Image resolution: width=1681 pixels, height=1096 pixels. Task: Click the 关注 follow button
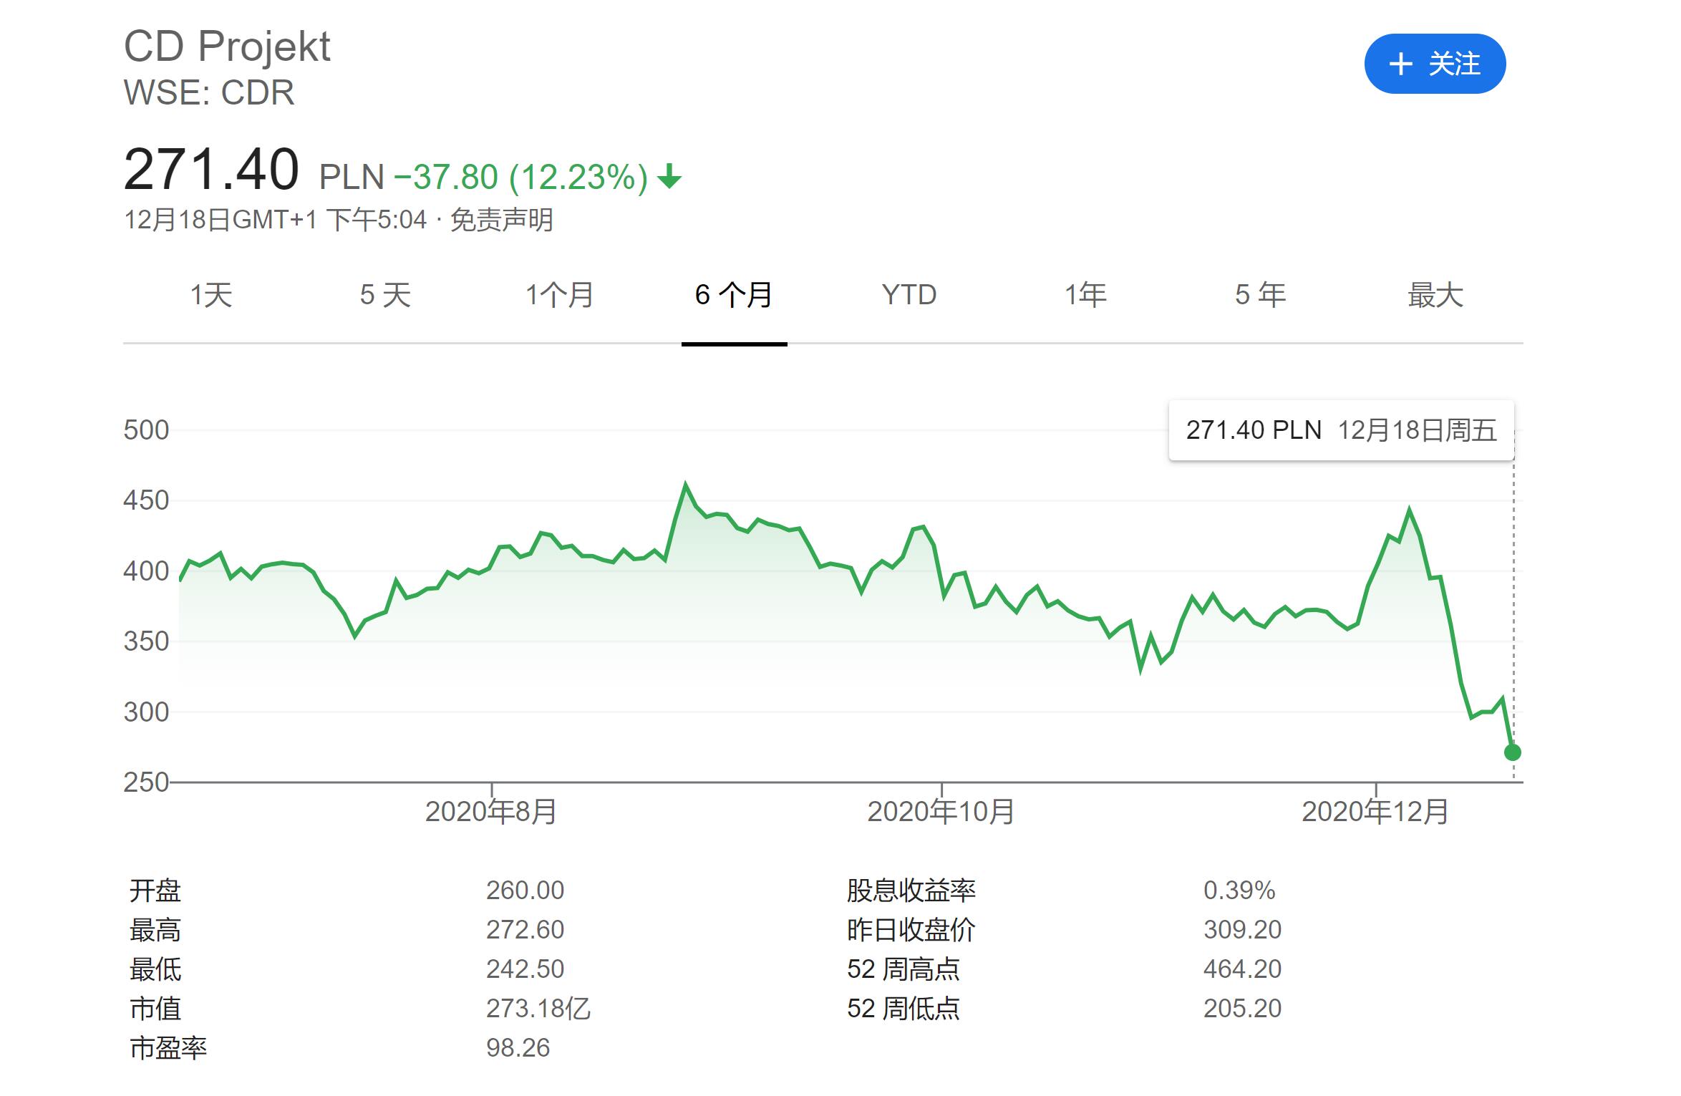click(x=1435, y=64)
